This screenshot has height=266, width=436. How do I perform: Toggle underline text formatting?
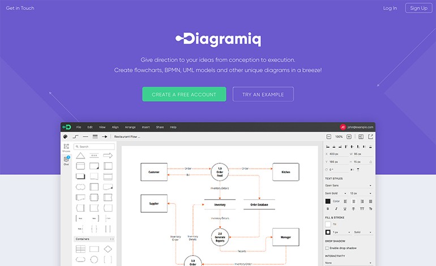(x=345, y=209)
